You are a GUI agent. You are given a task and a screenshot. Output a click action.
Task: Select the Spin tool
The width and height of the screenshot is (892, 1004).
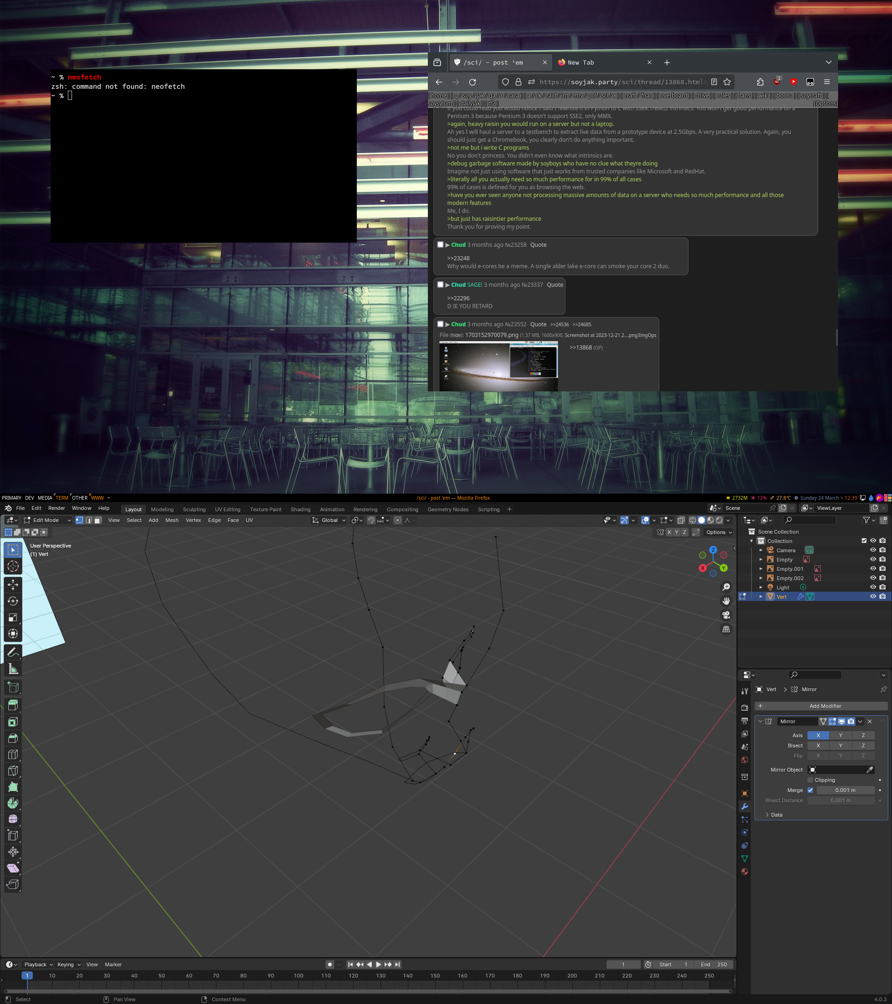coord(13,803)
